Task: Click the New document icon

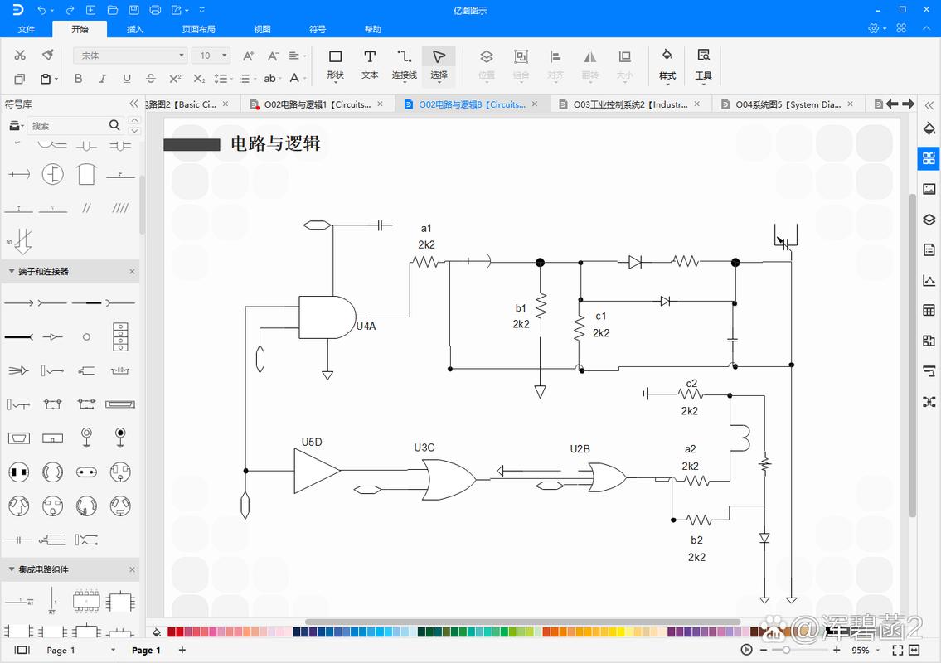Action: coord(90,10)
